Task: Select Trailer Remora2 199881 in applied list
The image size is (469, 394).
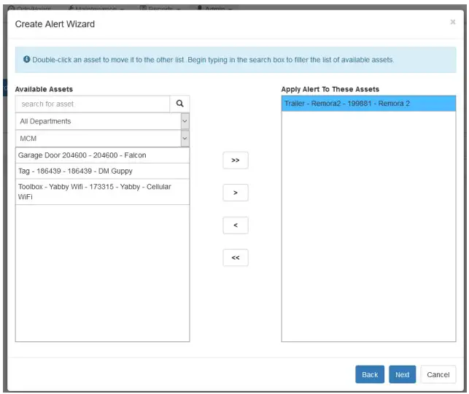Action: [368, 104]
